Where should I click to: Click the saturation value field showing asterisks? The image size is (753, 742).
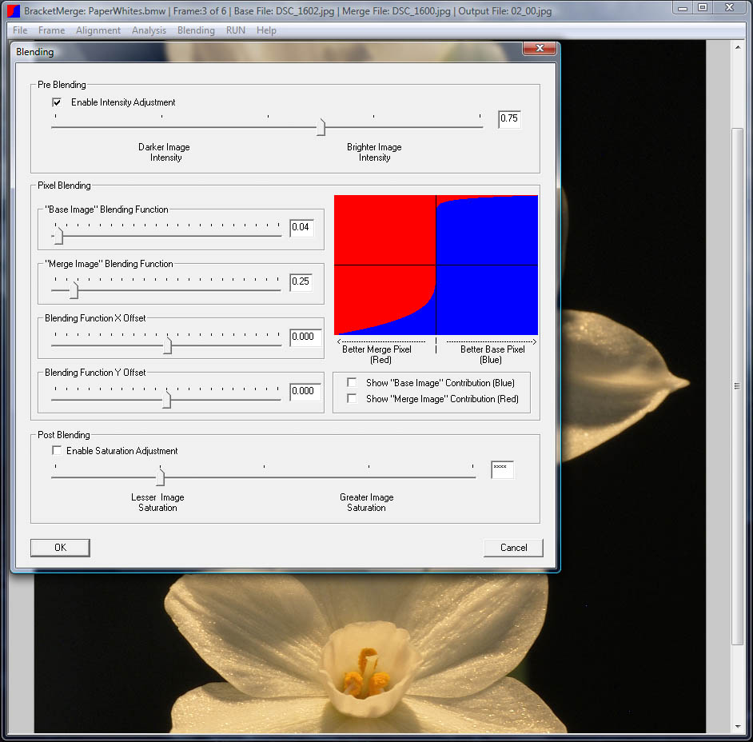[x=502, y=469]
